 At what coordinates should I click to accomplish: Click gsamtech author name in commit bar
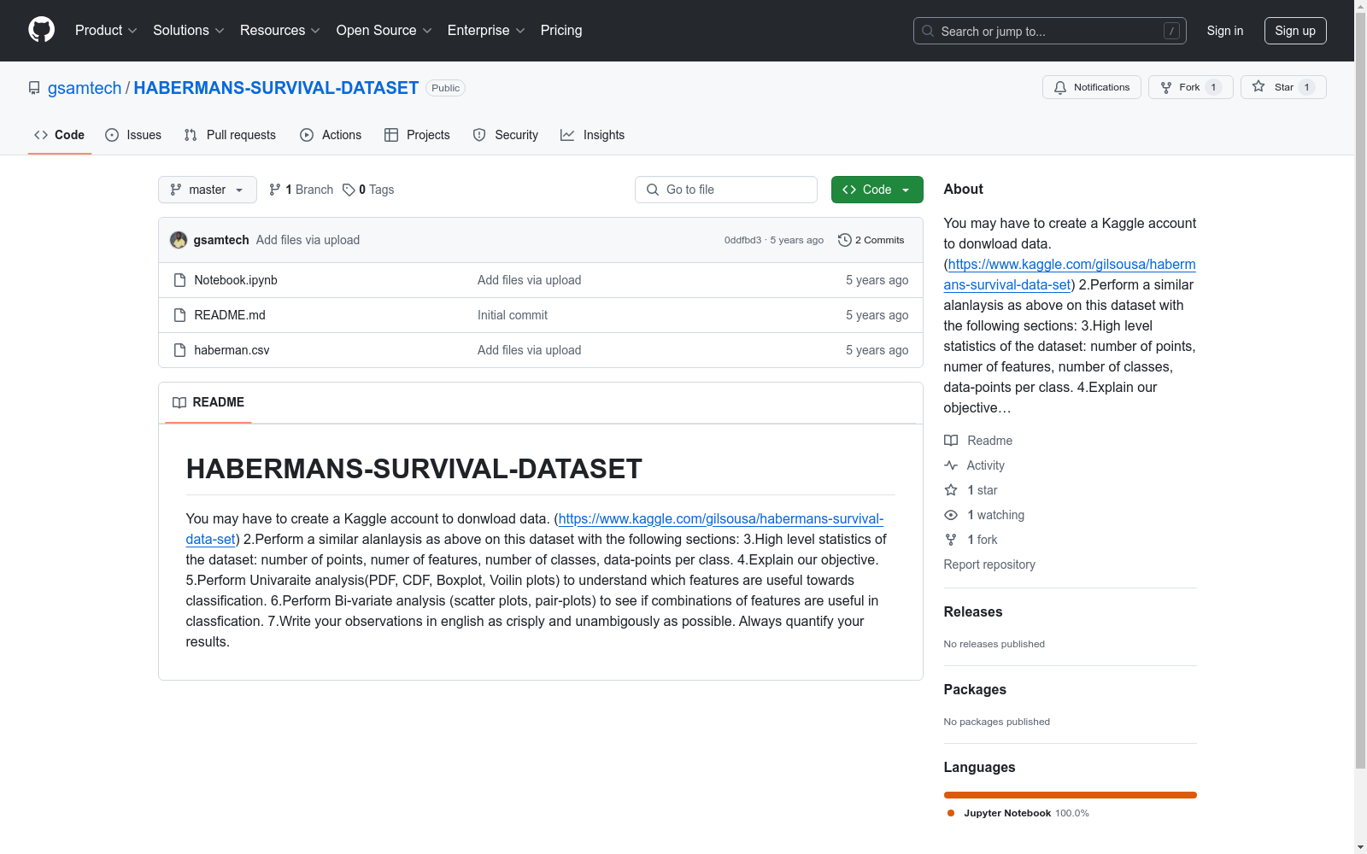[221, 240]
